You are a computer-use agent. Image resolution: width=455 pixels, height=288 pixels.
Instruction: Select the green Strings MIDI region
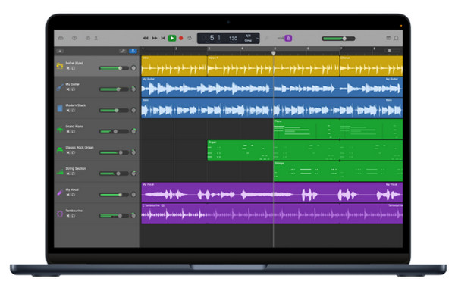306,172
